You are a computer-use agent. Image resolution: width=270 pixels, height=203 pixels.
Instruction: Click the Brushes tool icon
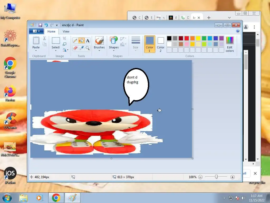pos(99,40)
